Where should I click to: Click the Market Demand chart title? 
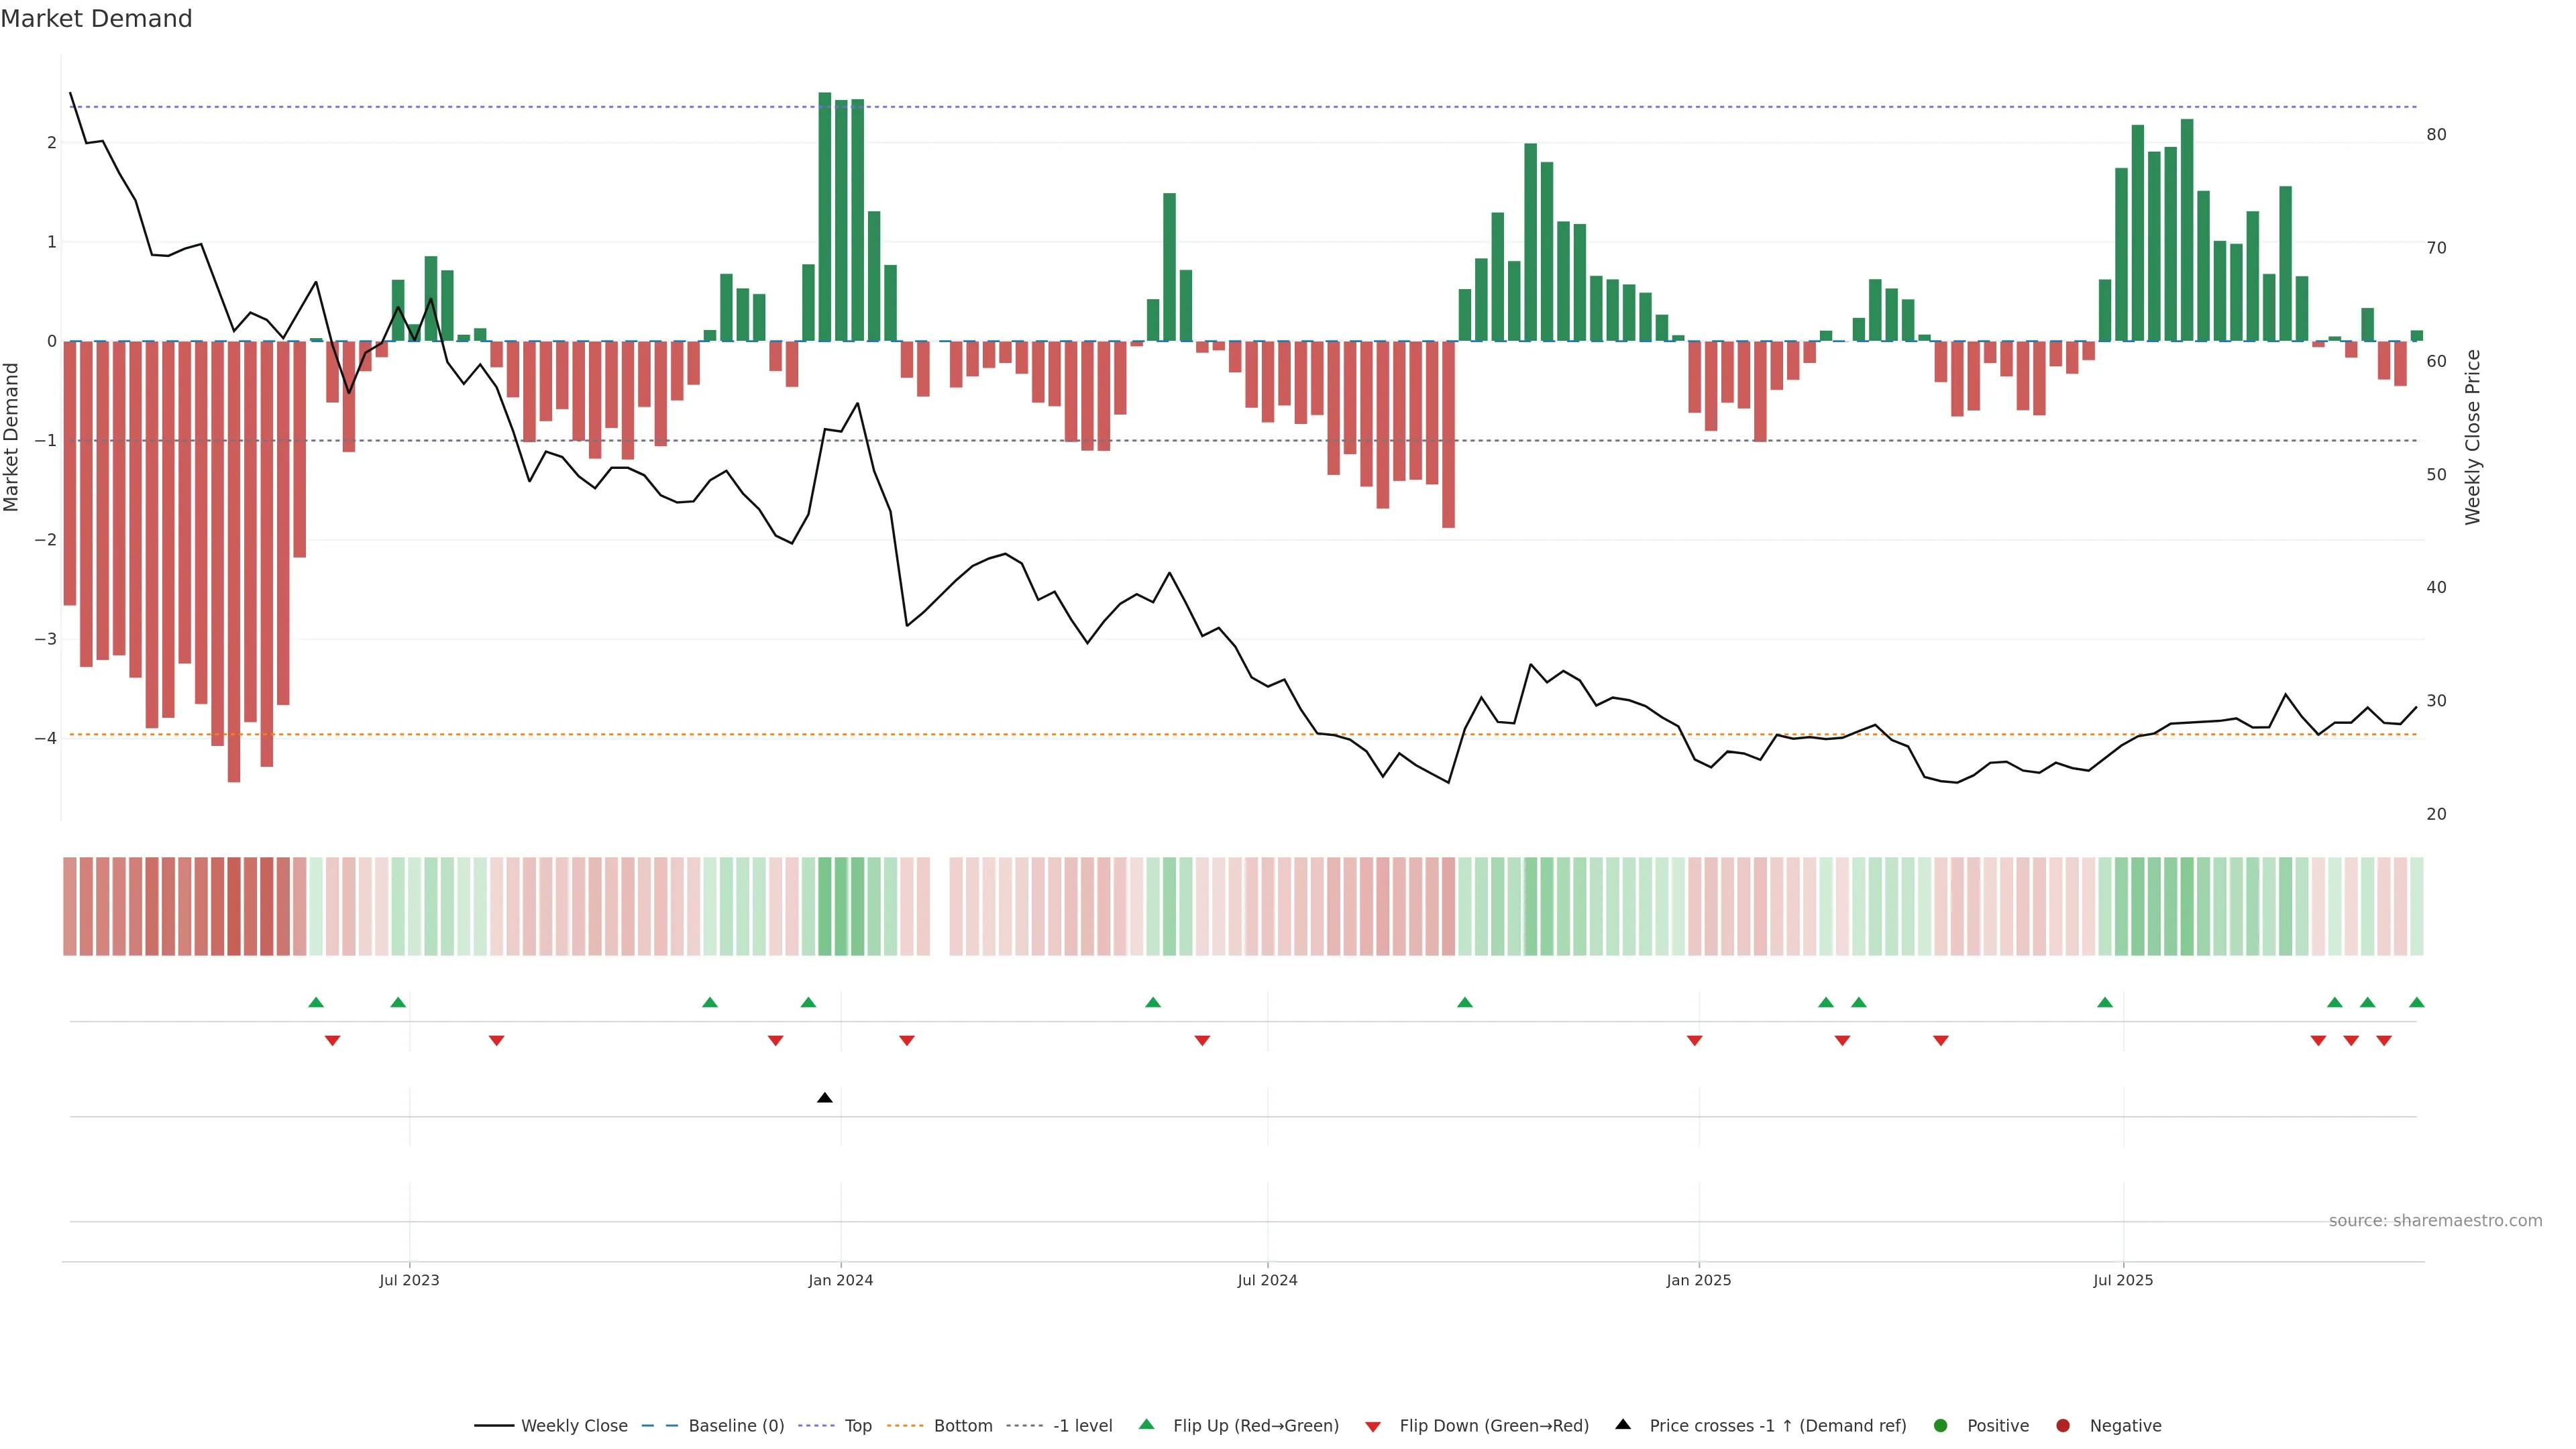(96, 19)
